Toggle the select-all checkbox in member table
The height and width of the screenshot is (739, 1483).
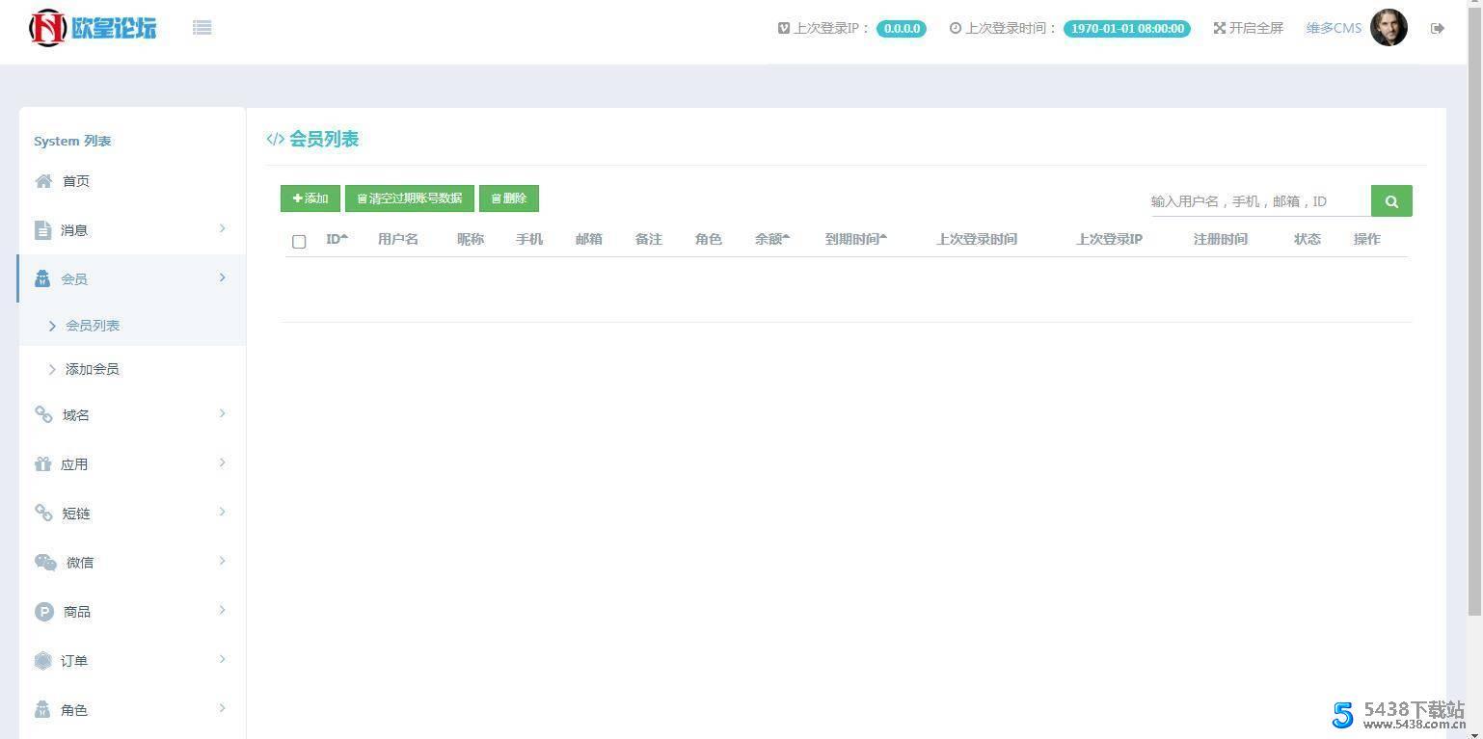point(299,241)
